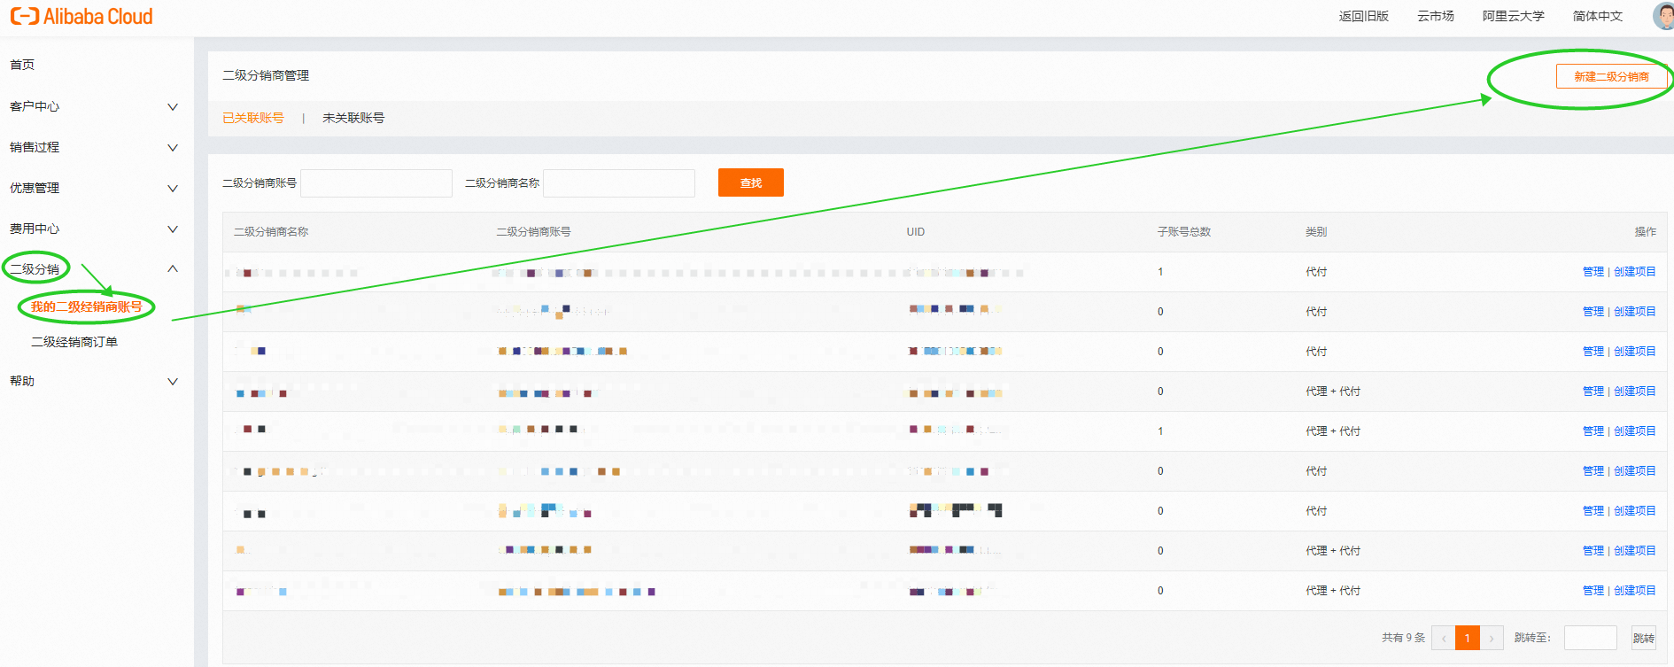Switch to the 已关联账号 tab
This screenshot has width=1674, height=667.
pyautogui.click(x=253, y=118)
